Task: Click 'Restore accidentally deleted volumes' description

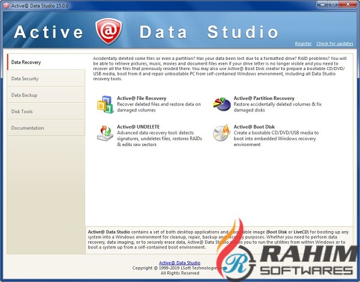Action: (278, 107)
